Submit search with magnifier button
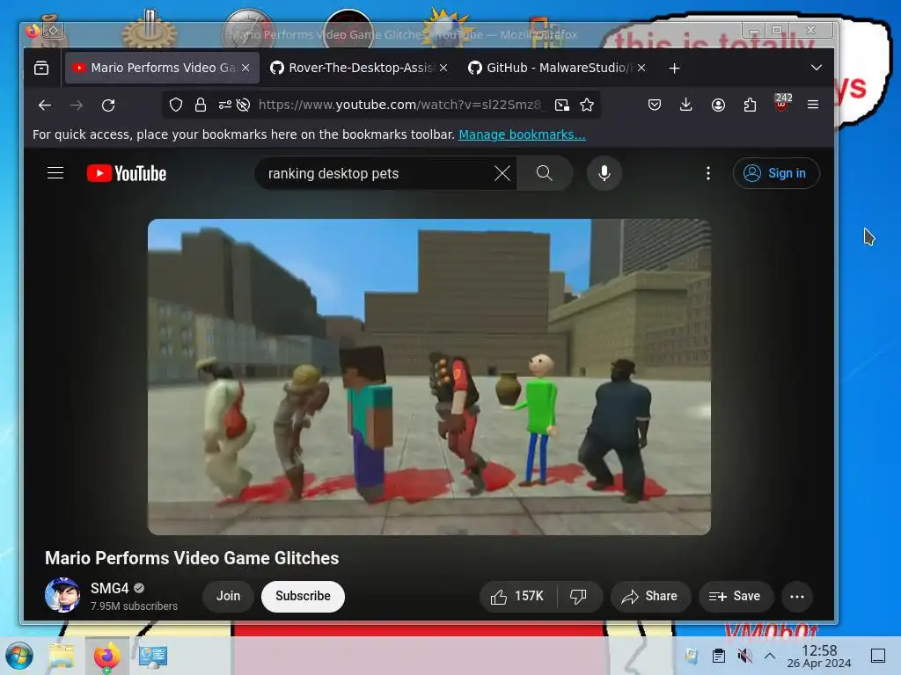 544,173
